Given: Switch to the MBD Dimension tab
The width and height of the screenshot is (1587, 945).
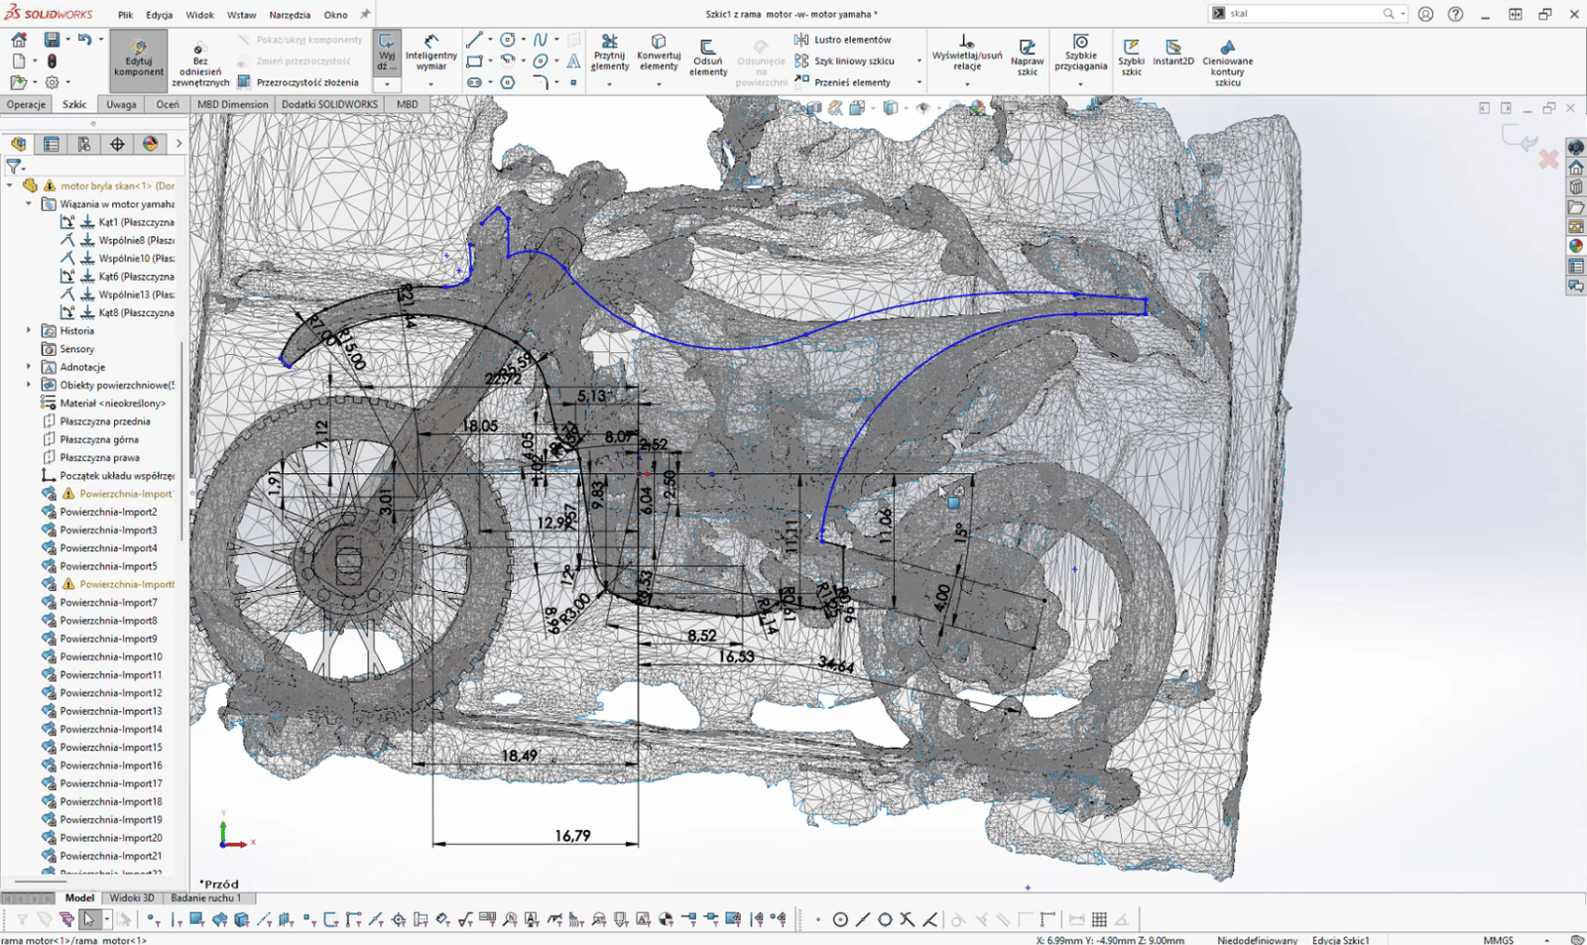Looking at the screenshot, I should pos(233,104).
